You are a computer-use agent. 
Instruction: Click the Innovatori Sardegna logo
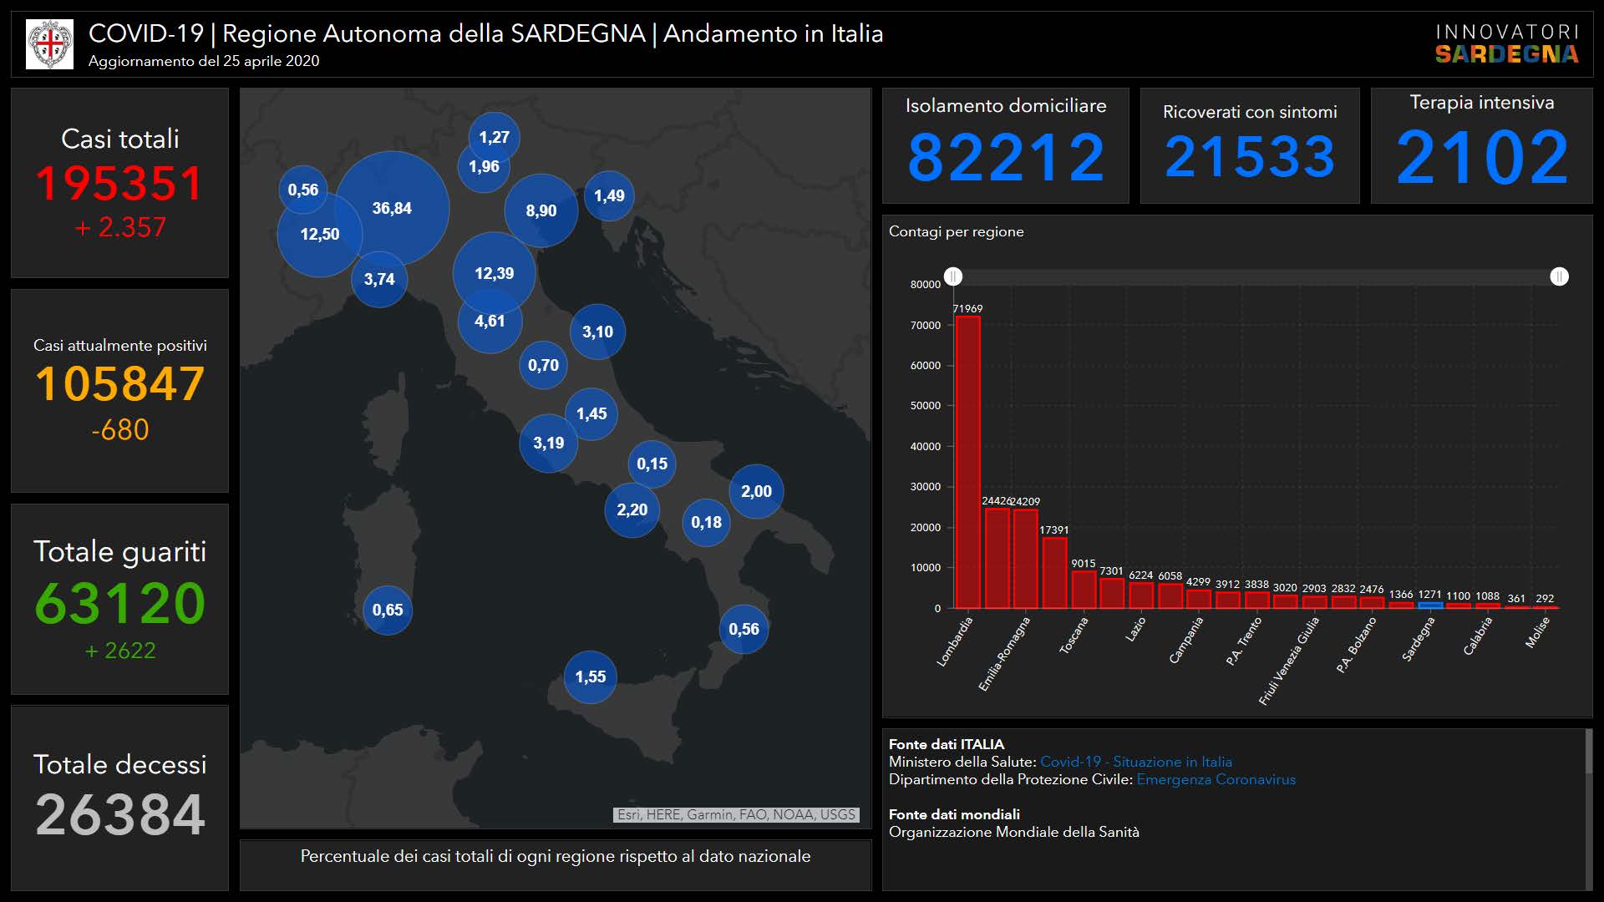pyautogui.click(x=1506, y=44)
